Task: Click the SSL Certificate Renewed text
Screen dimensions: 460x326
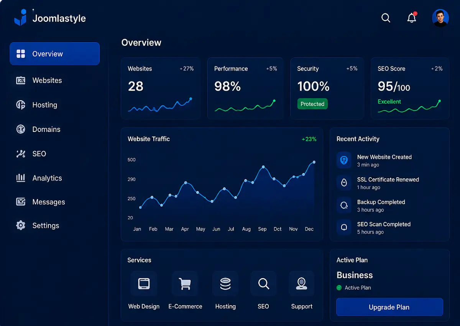Action: (x=388, y=179)
